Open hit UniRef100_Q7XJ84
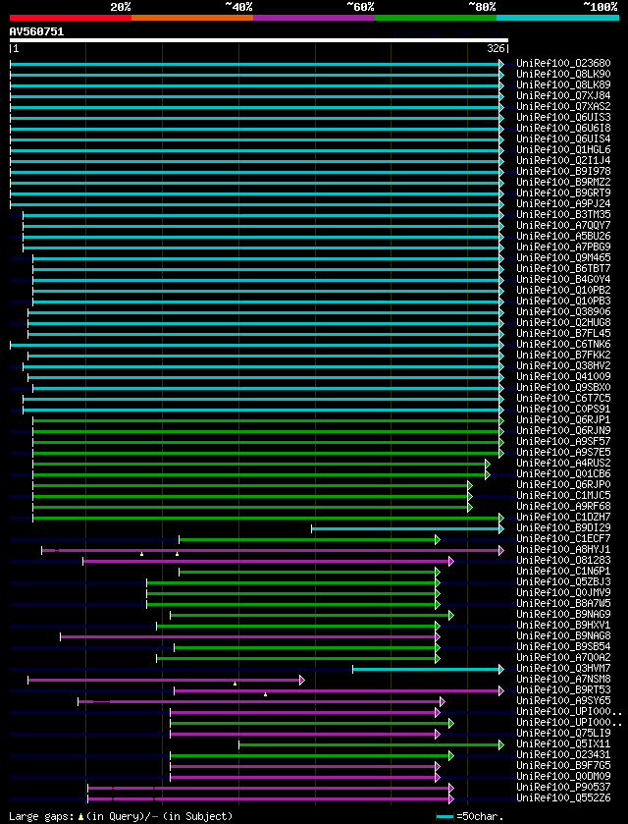628x824 pixels. (563, 95)
